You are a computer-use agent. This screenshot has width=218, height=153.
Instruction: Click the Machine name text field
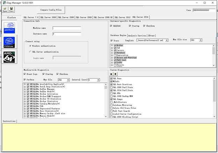click(67, 28)
